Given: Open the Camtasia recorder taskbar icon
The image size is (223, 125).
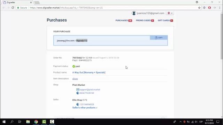Looking at the screenshot, I should 52,122.
